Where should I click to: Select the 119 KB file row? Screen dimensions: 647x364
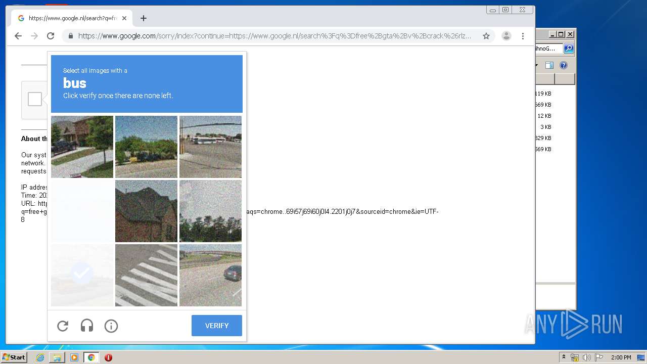pos(554,94)
